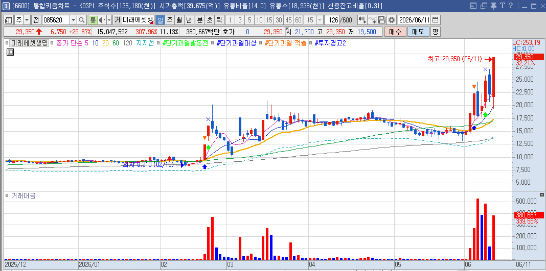Select the 틱 tick chart tab

[x=219, y=20]
